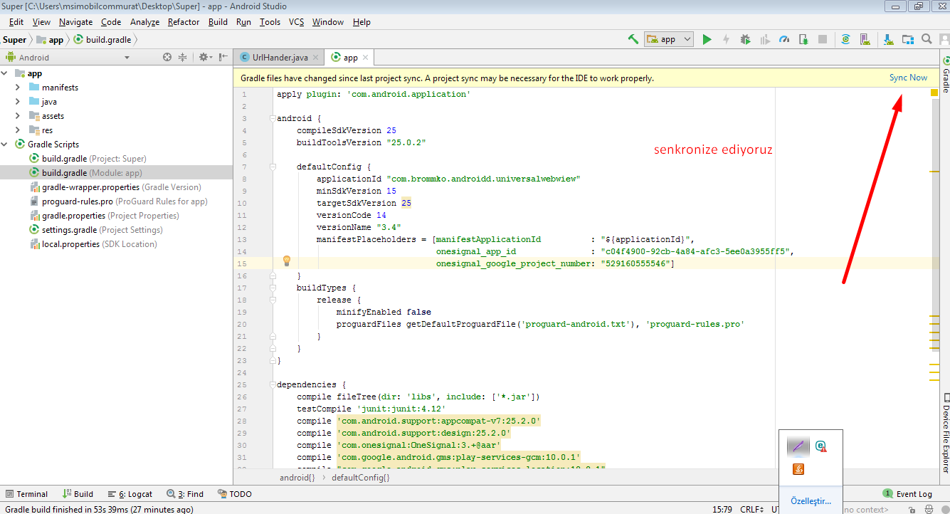950x514 pixels.
Task: Close the app build.gradle editor tab
Action: click(366, 57)
